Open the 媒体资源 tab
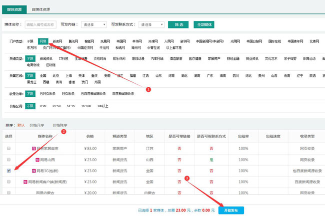Image resolution: width=325 pixels, height=216 pixels. 14,9
